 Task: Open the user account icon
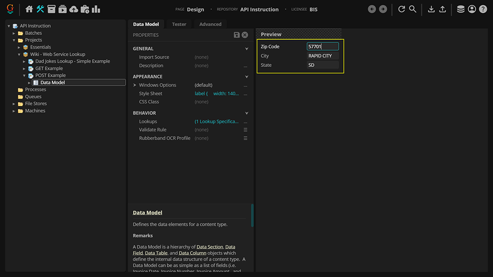tap(472, 9)
